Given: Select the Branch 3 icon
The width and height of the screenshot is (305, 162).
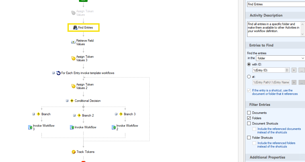Looking at the screenshot, I should pos(121,114).
